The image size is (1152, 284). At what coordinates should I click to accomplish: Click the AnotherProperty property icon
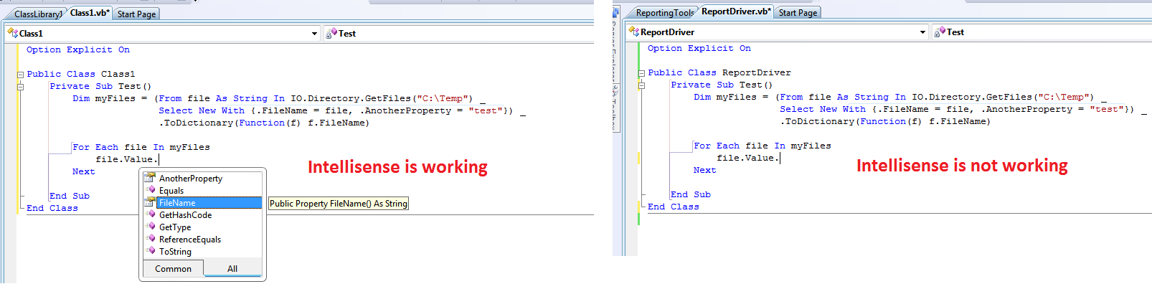click(150, 178)
